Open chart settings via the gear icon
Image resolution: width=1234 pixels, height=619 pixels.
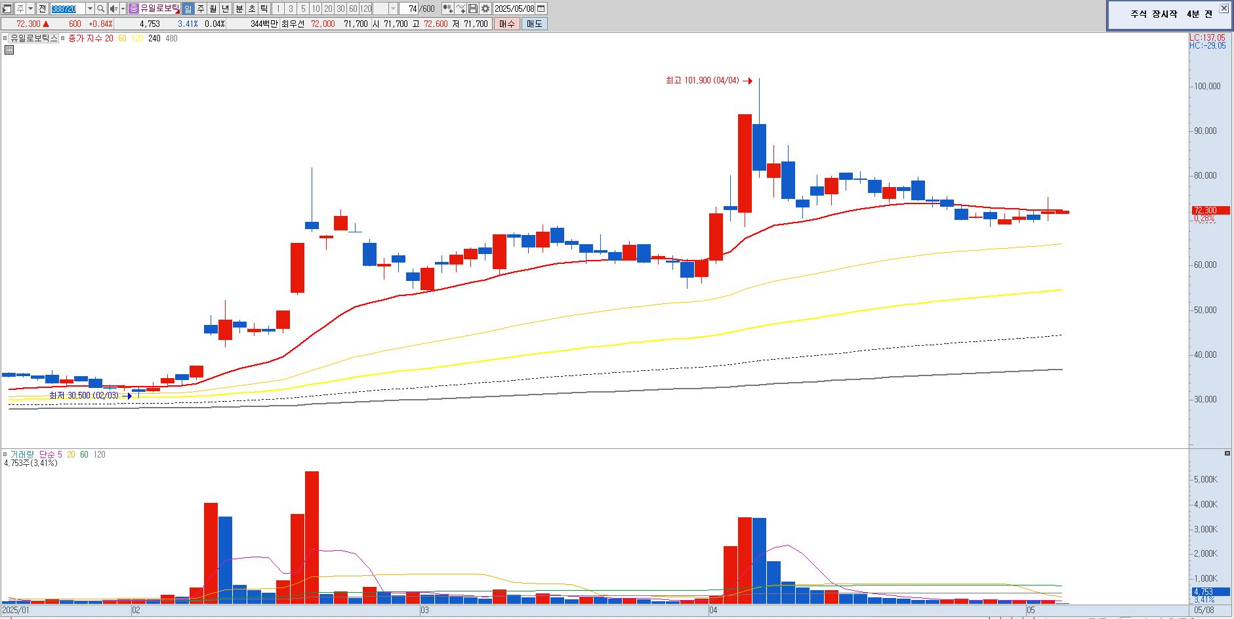[x=485, y=9]
